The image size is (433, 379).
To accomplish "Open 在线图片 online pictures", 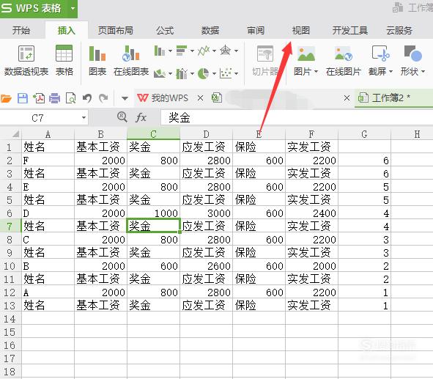I will tap(344, 54).
